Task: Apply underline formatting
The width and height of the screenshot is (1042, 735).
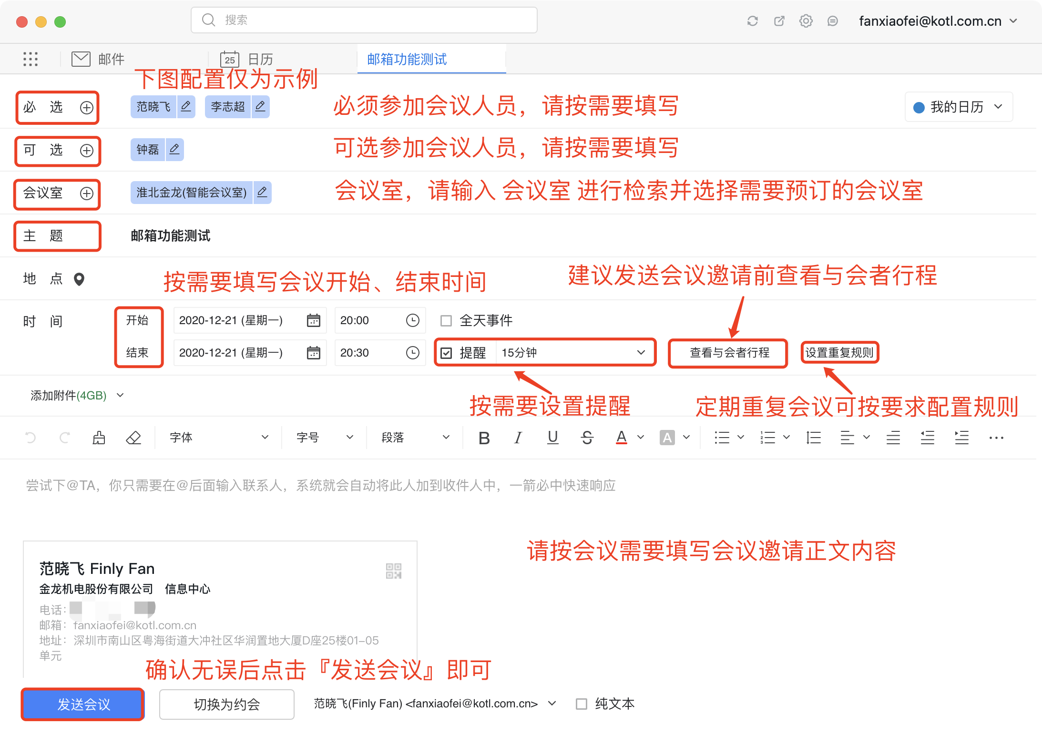Action: (x=553, y=438)
